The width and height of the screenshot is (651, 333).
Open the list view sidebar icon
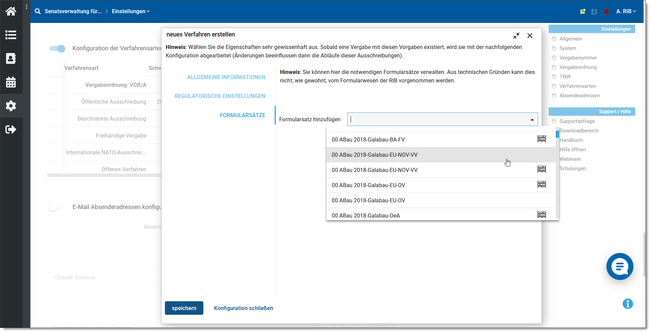[11, 35]
